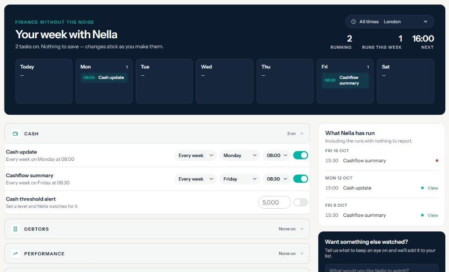Viewport: 449px width, 272px height.
Task: Open Cashflow summary time dropdown 08:30
Action: point(277,179)
